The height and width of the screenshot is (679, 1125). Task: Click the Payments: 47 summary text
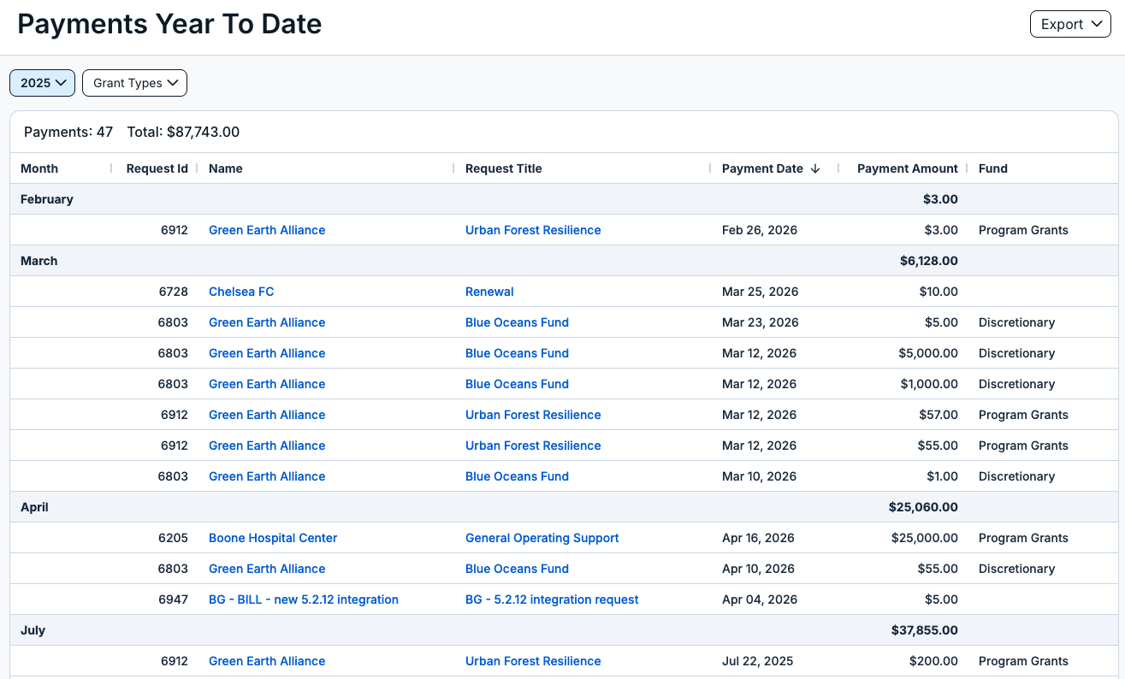(x=68, y=132)
